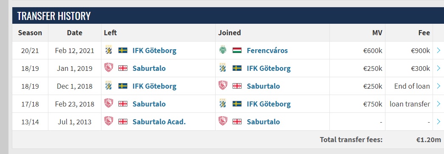
Task: Open Ferencváros club link
Action: [267, 50]
